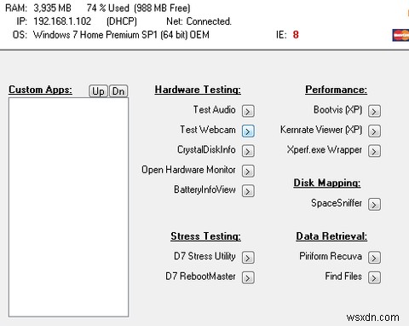This screenshot has height=326, width=409.
Task: Click the Data Retrieval heading
Action: pos(331,236)
